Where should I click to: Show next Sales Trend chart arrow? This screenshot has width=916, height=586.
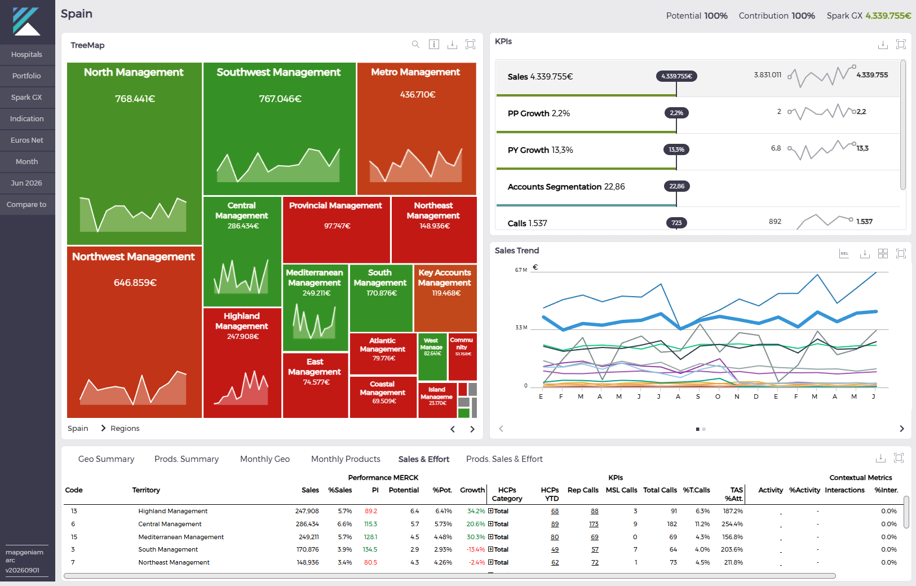[x=901, y=429]
